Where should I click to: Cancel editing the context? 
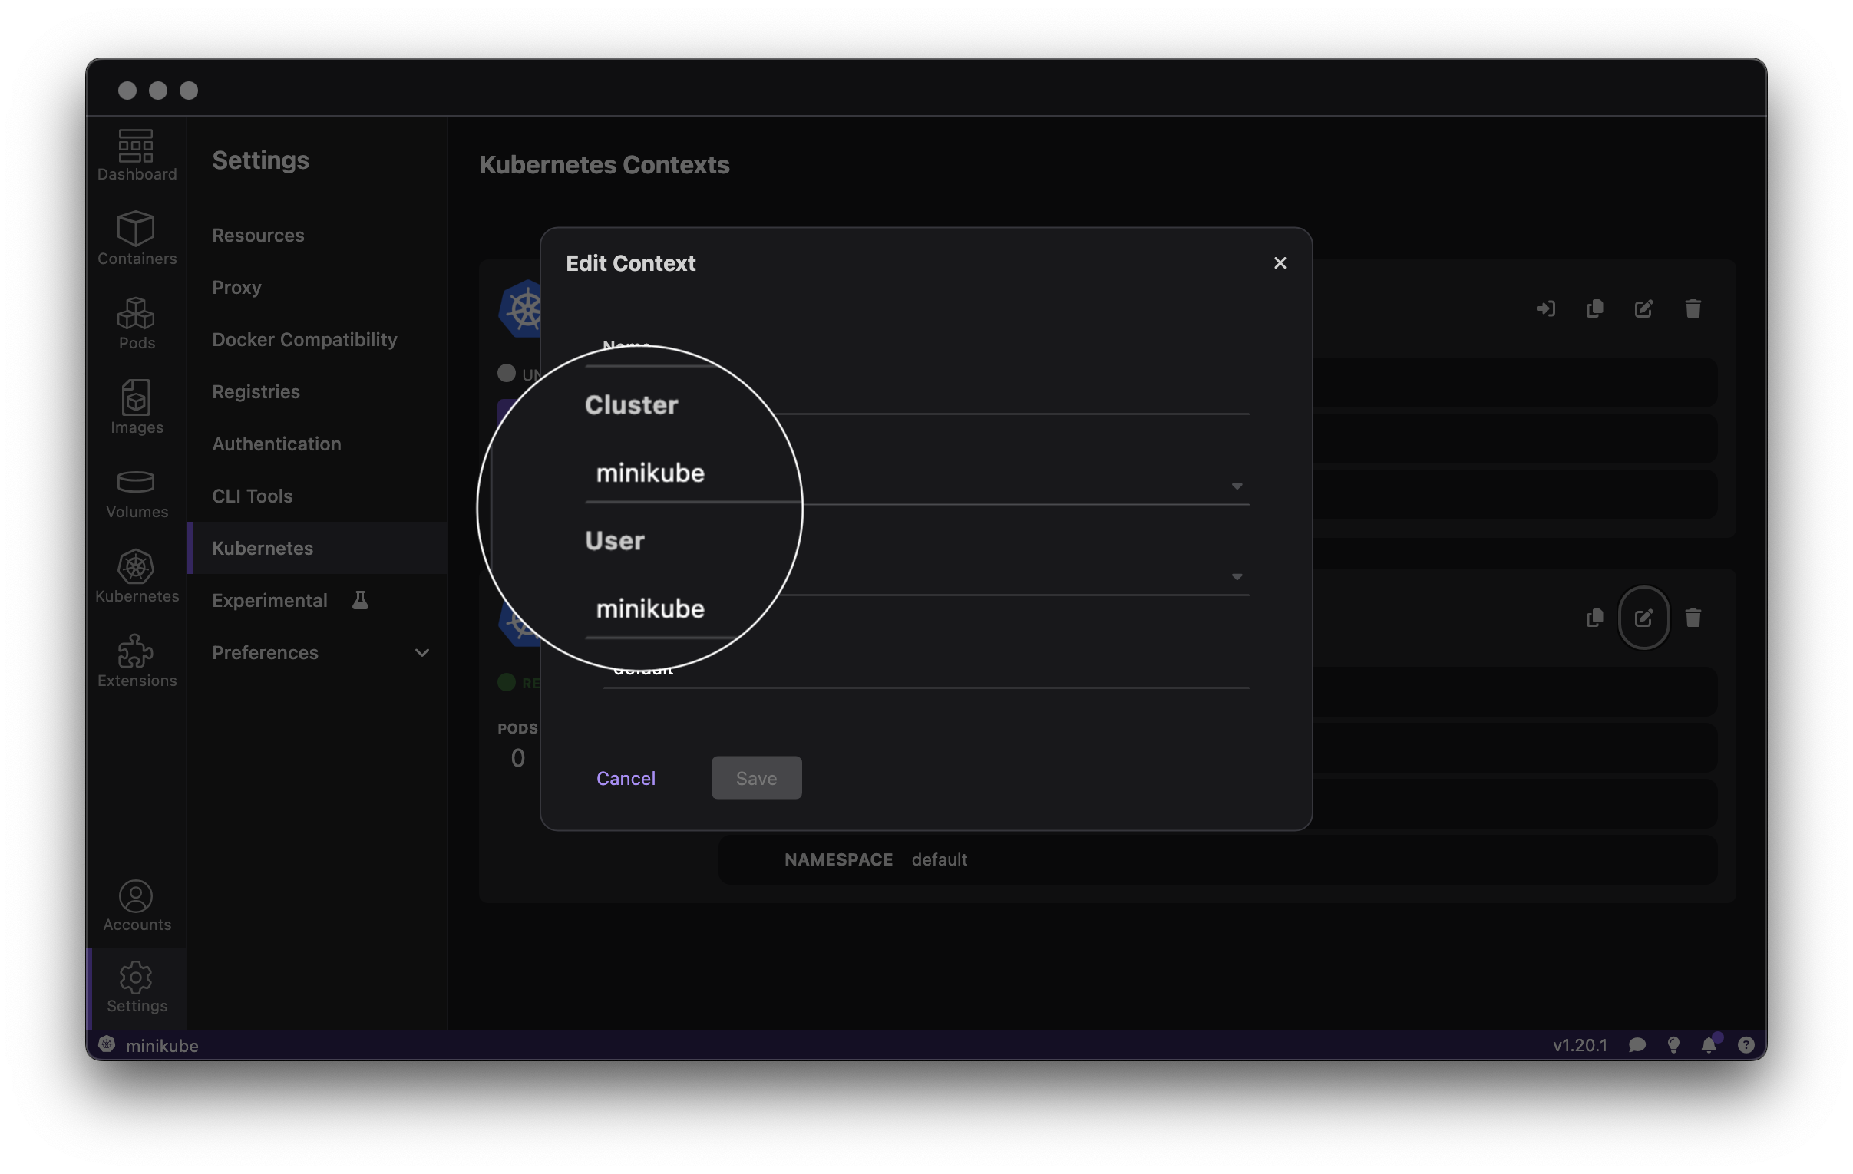626,778
